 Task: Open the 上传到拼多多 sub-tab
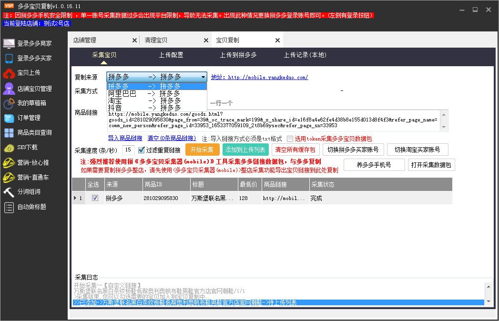tap(238, 55)
